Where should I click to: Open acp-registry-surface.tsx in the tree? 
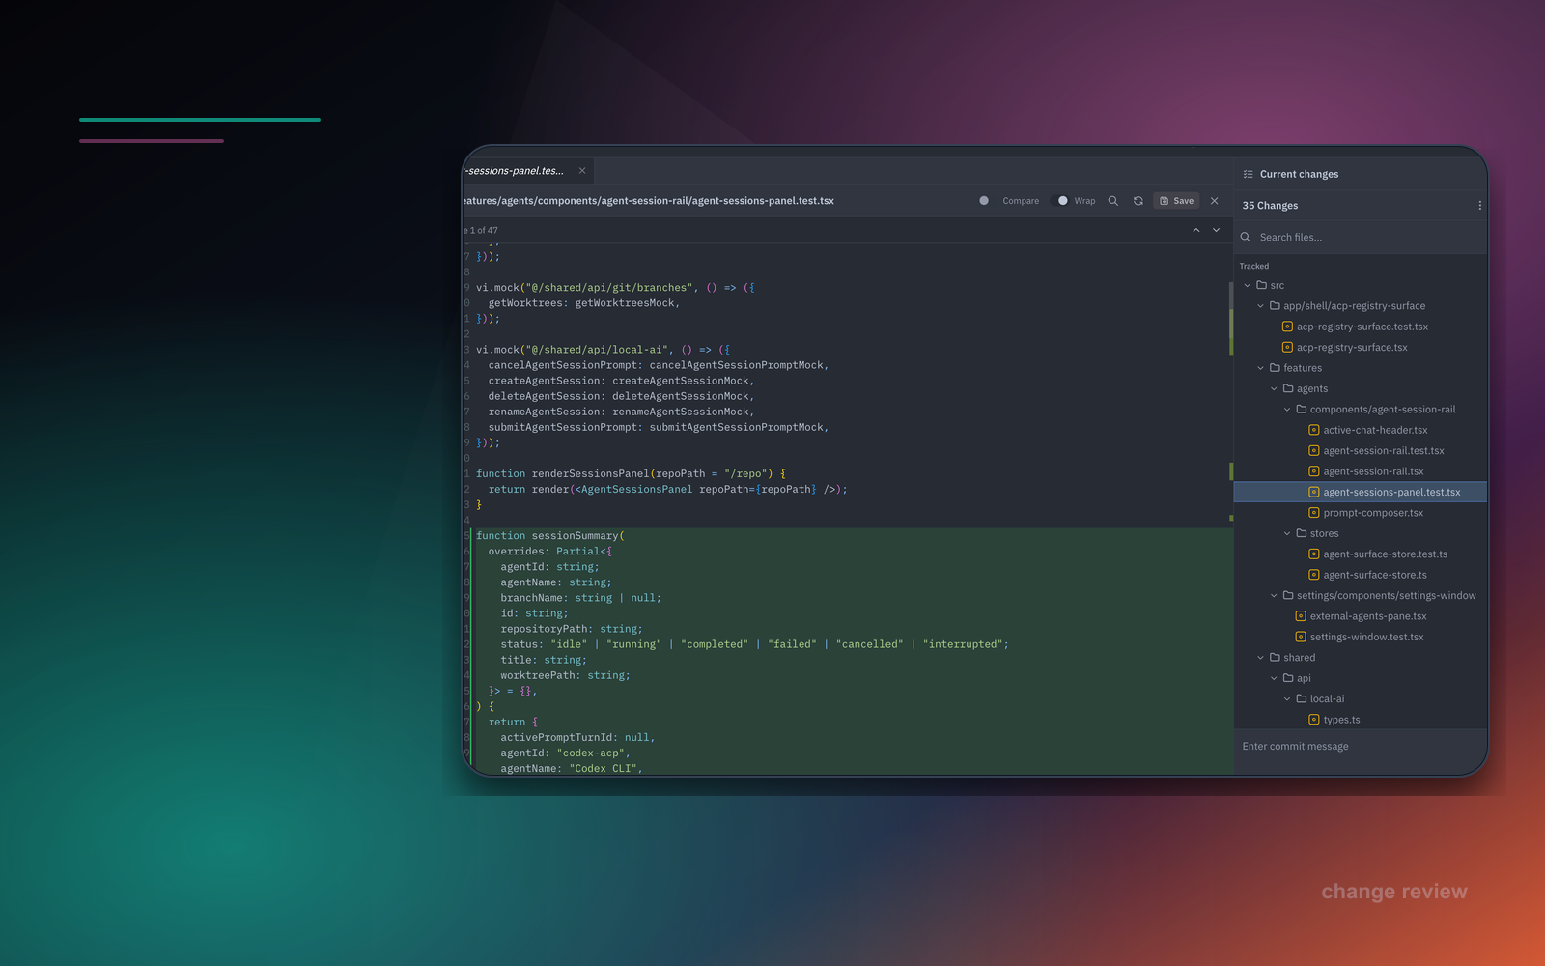point(1352,348)
